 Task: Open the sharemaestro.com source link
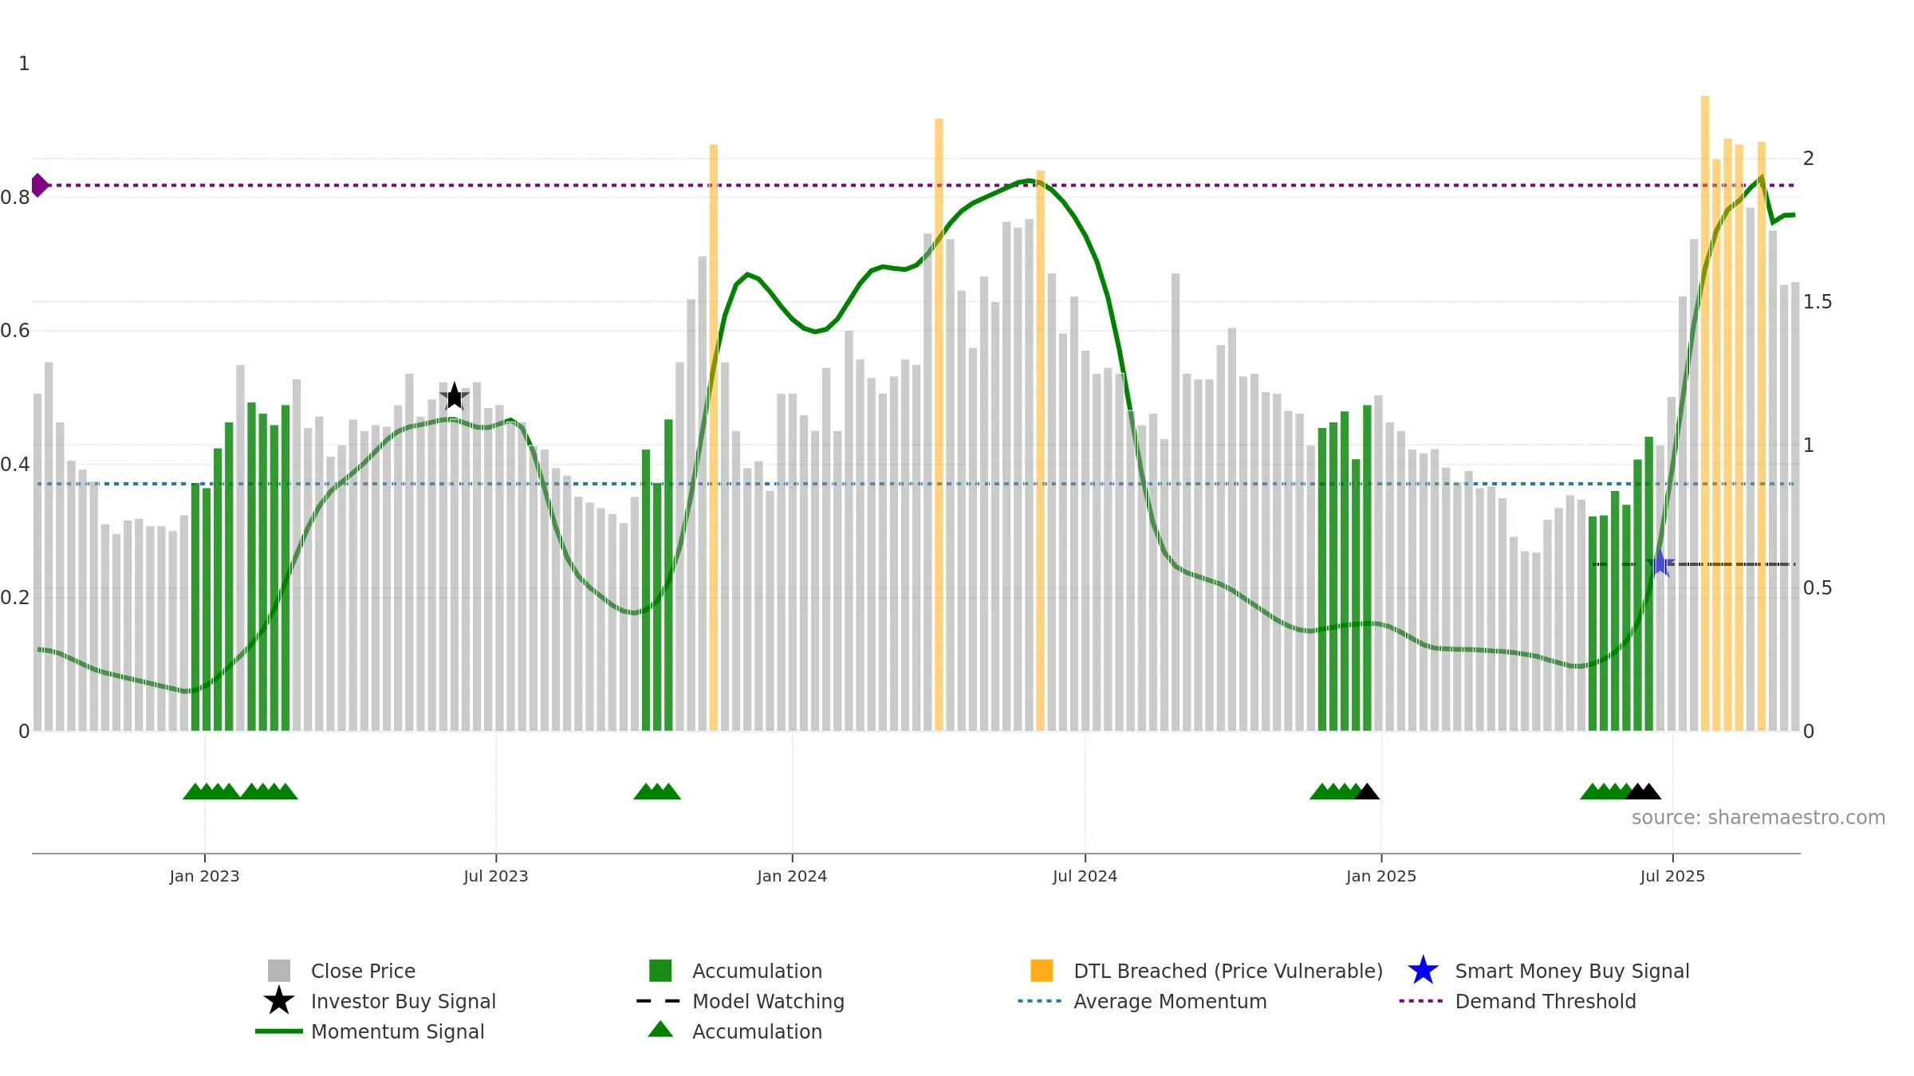[1758, 818]
